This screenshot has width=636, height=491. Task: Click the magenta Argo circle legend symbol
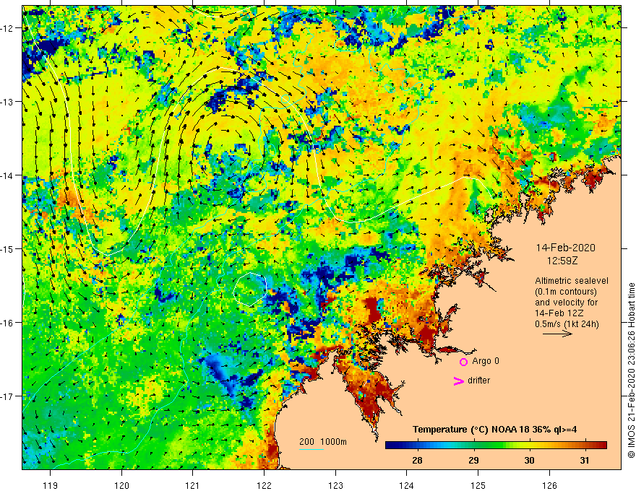[463, 362]
